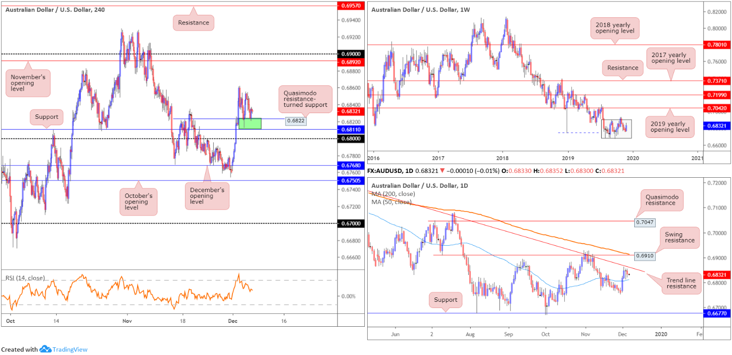Select the 'Trend line resistance' callout
Screen dimensions: 732x355
681,283
